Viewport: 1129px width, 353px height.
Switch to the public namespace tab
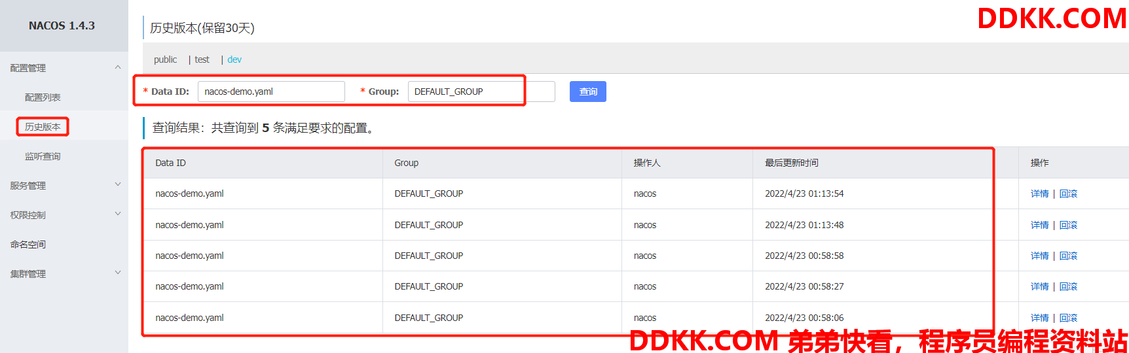tap(165, 59)
